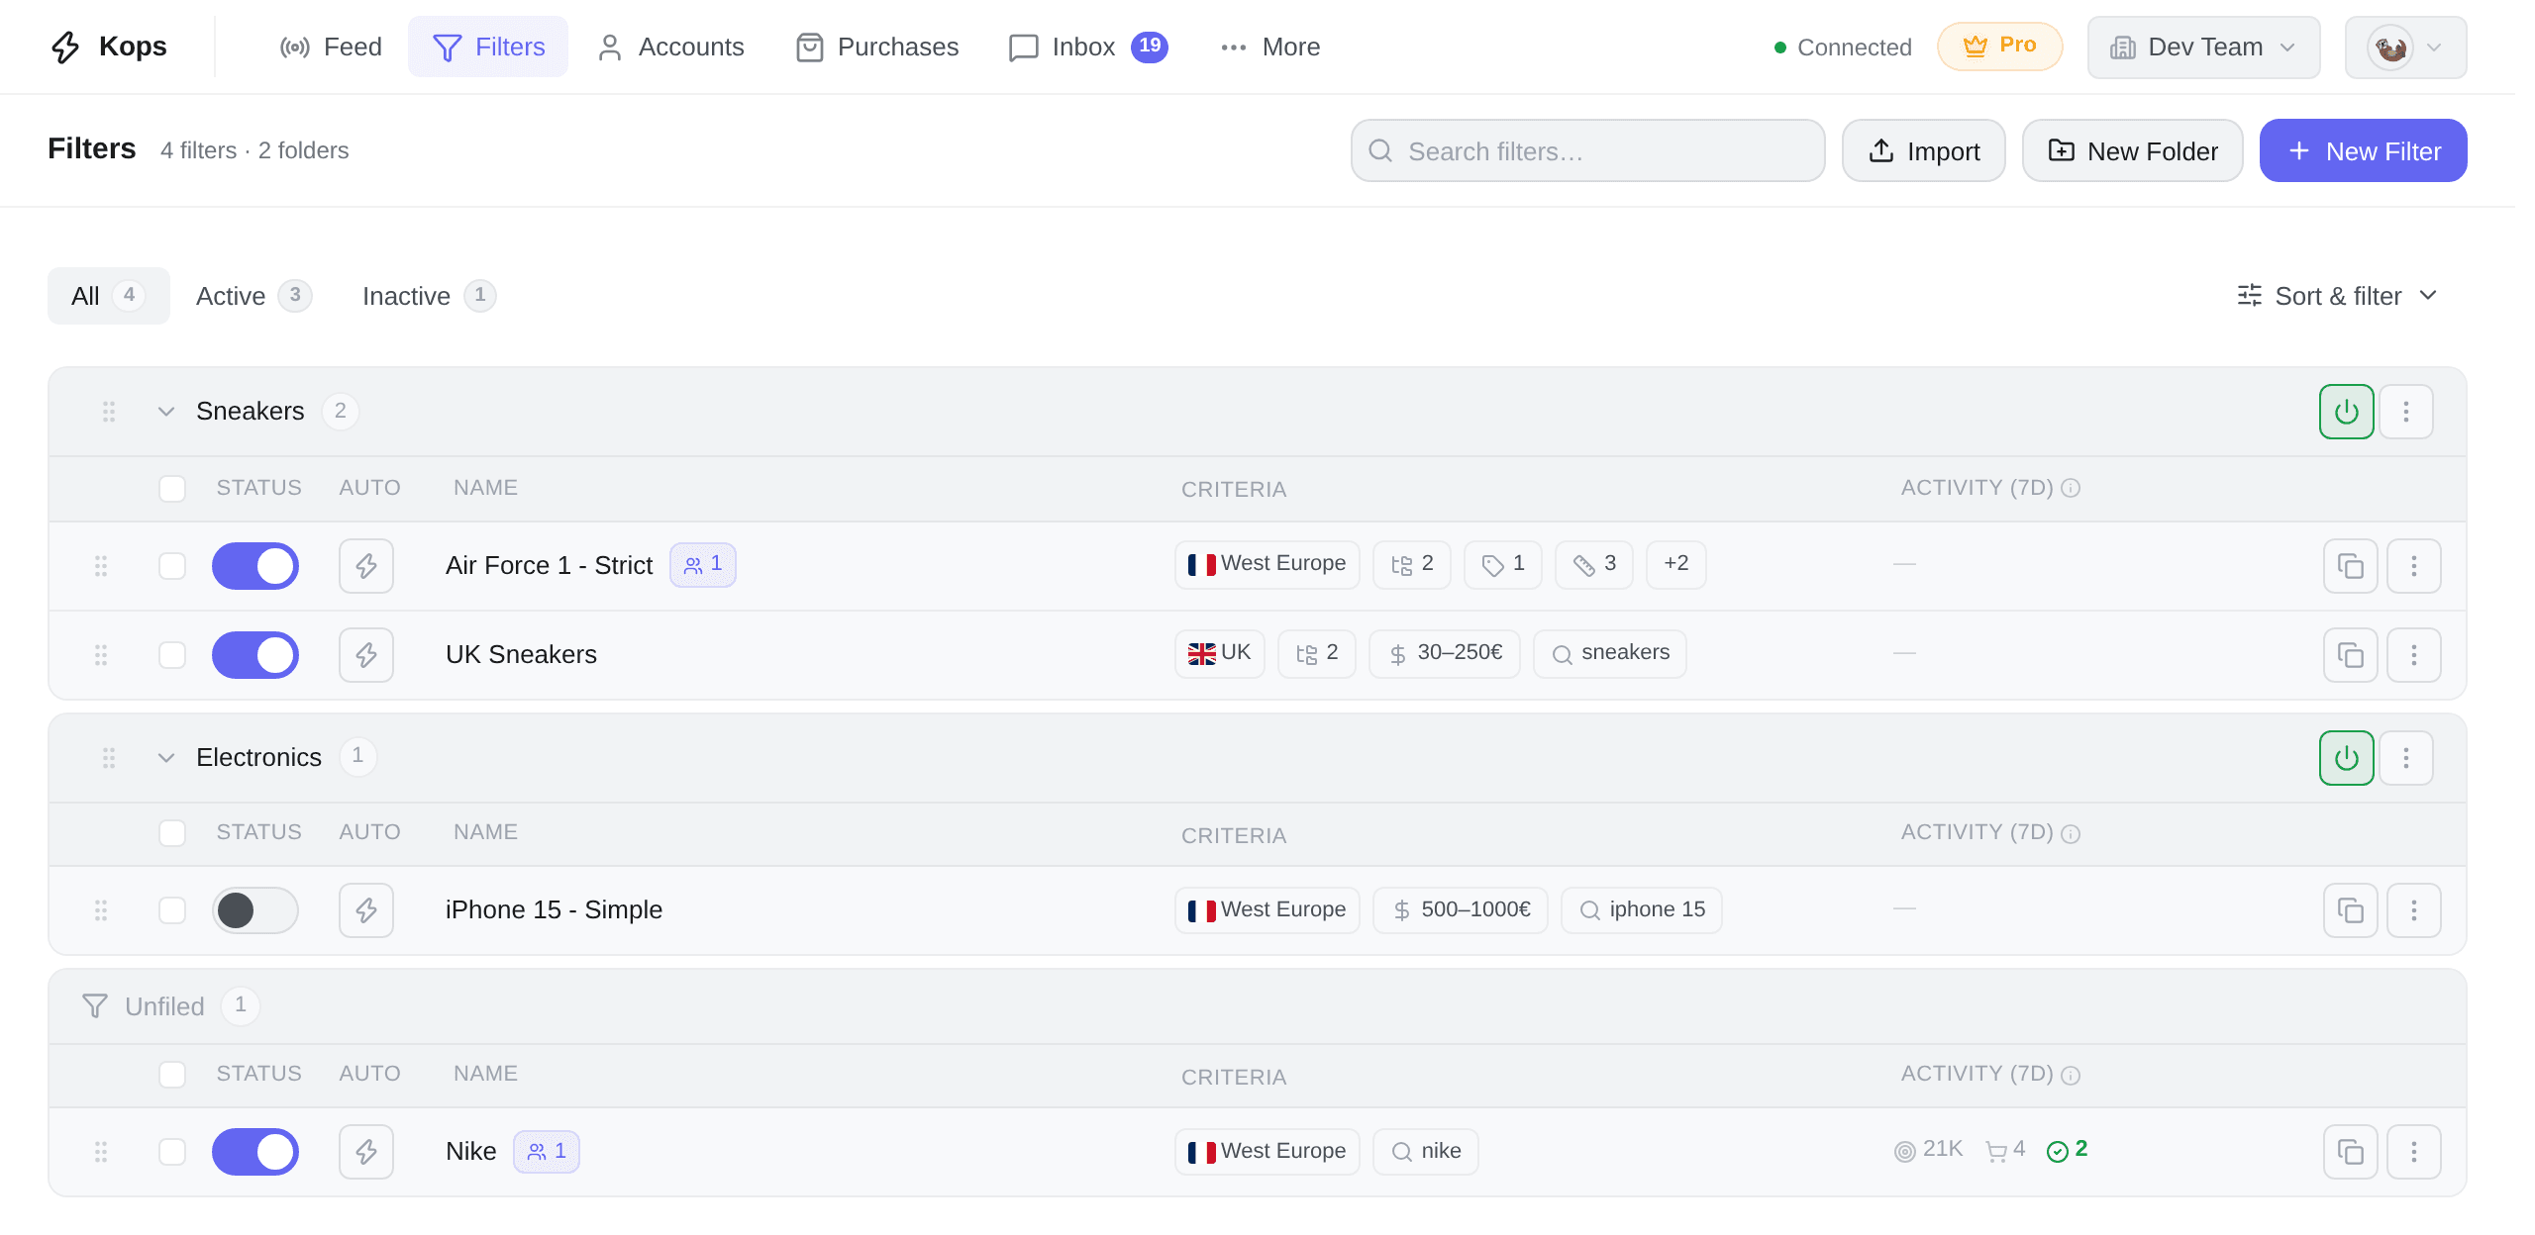
Task: Open Inbox with 19 messages
Action: tap(1087, 47)
